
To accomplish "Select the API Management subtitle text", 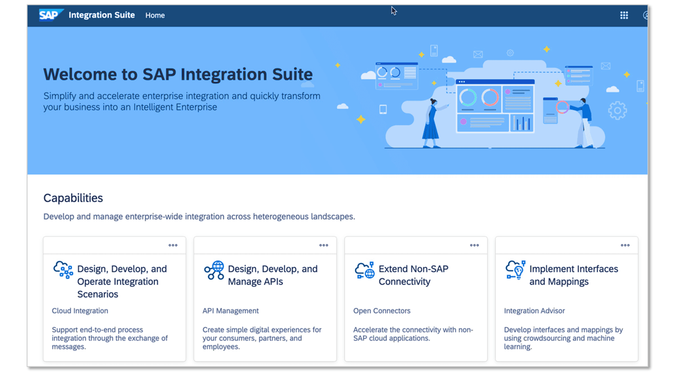I will pyautogui.click(x=230, y=311).
